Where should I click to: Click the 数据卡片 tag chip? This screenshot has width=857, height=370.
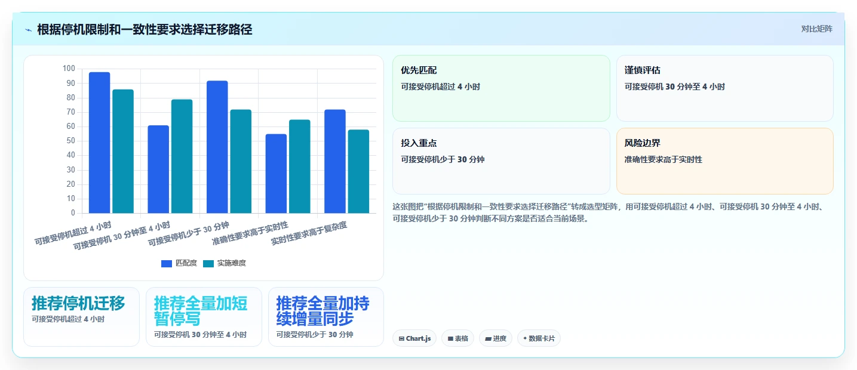(x=539, y=338)
